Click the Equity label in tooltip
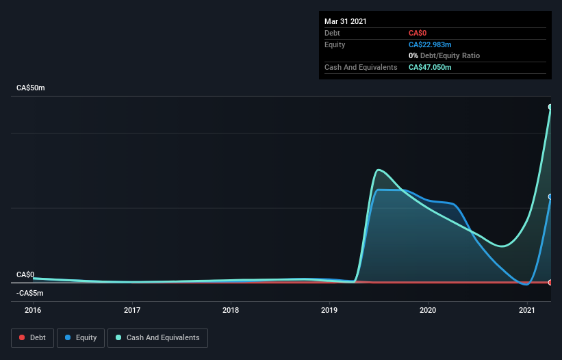The width and height of the screenshot is (562, 360). (335, 44)
